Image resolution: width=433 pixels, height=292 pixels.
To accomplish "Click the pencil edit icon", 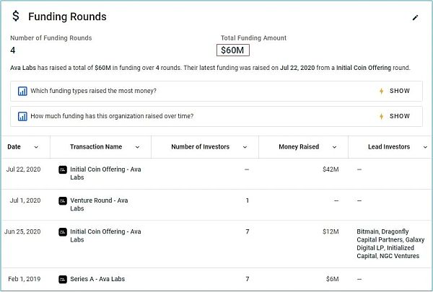I will pyautogui.click(x=415, y=17).
